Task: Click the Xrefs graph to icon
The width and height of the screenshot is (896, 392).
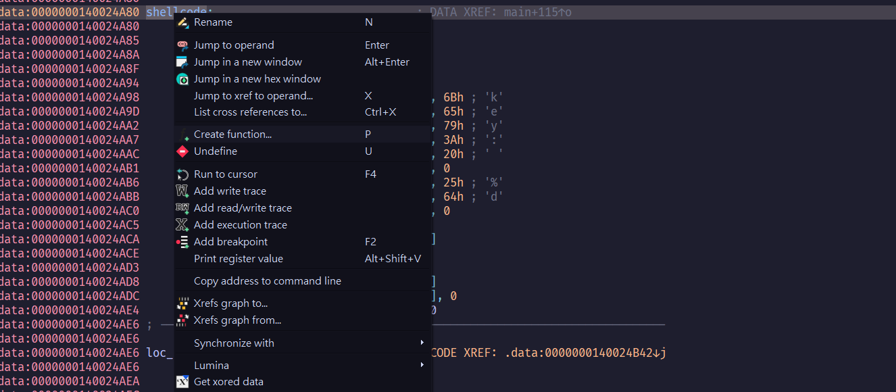Action: [x=182, y=303]
